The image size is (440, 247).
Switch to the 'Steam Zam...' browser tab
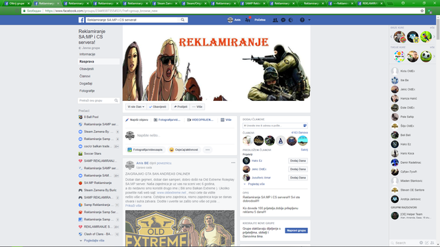pyautogui.click(x=165, y=3)
